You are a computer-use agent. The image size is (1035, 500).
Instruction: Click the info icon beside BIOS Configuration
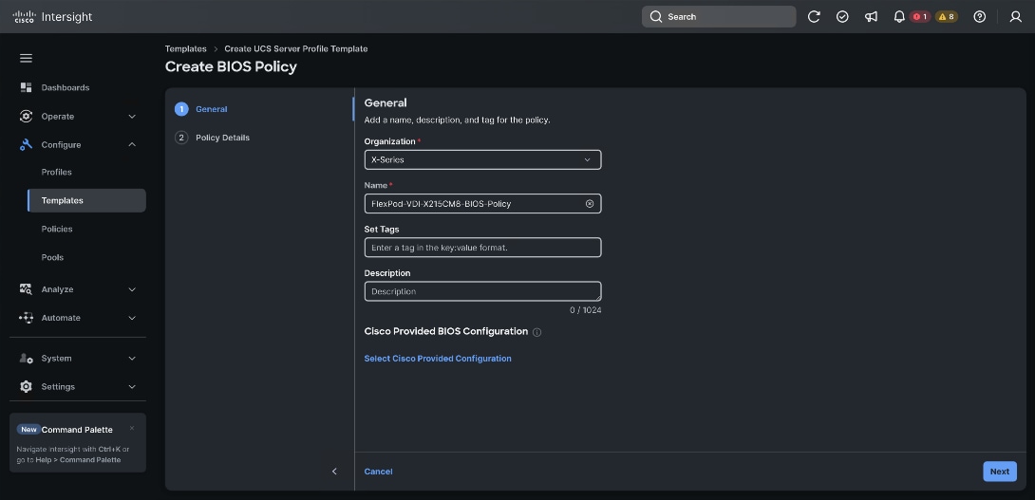pyautogui.click(x=536, y=332)
